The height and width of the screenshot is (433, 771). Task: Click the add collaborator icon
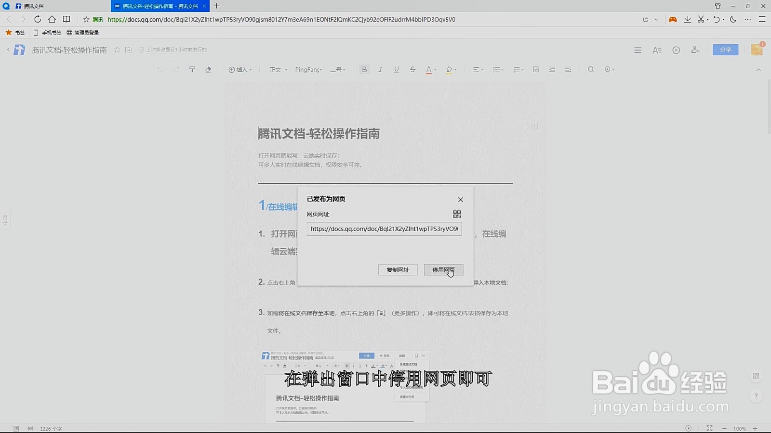695,50
